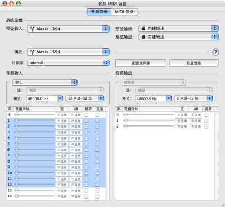Click the output channel 1 volume slider
The width and height of the screenshot is (225, 207).
pyautogui.click(x=148, y=120)
